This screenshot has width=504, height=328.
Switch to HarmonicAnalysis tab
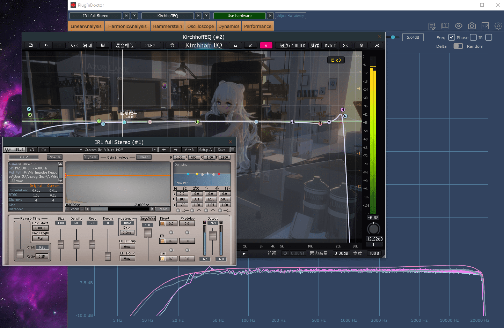pos(127,26)
